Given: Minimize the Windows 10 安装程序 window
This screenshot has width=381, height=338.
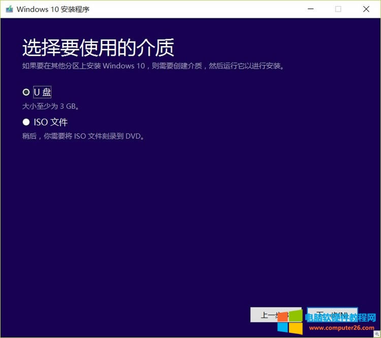Looking at the screenshot, I should tap(310, 9).
